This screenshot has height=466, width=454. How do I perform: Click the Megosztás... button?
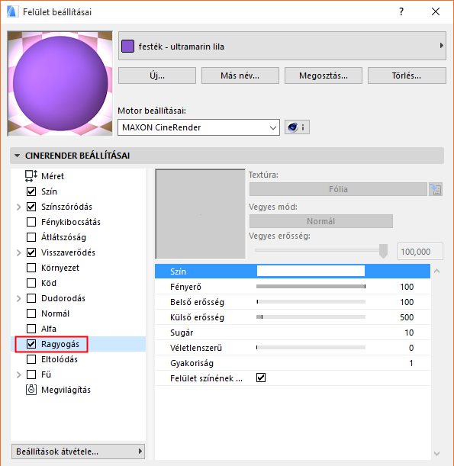(324, 76)
